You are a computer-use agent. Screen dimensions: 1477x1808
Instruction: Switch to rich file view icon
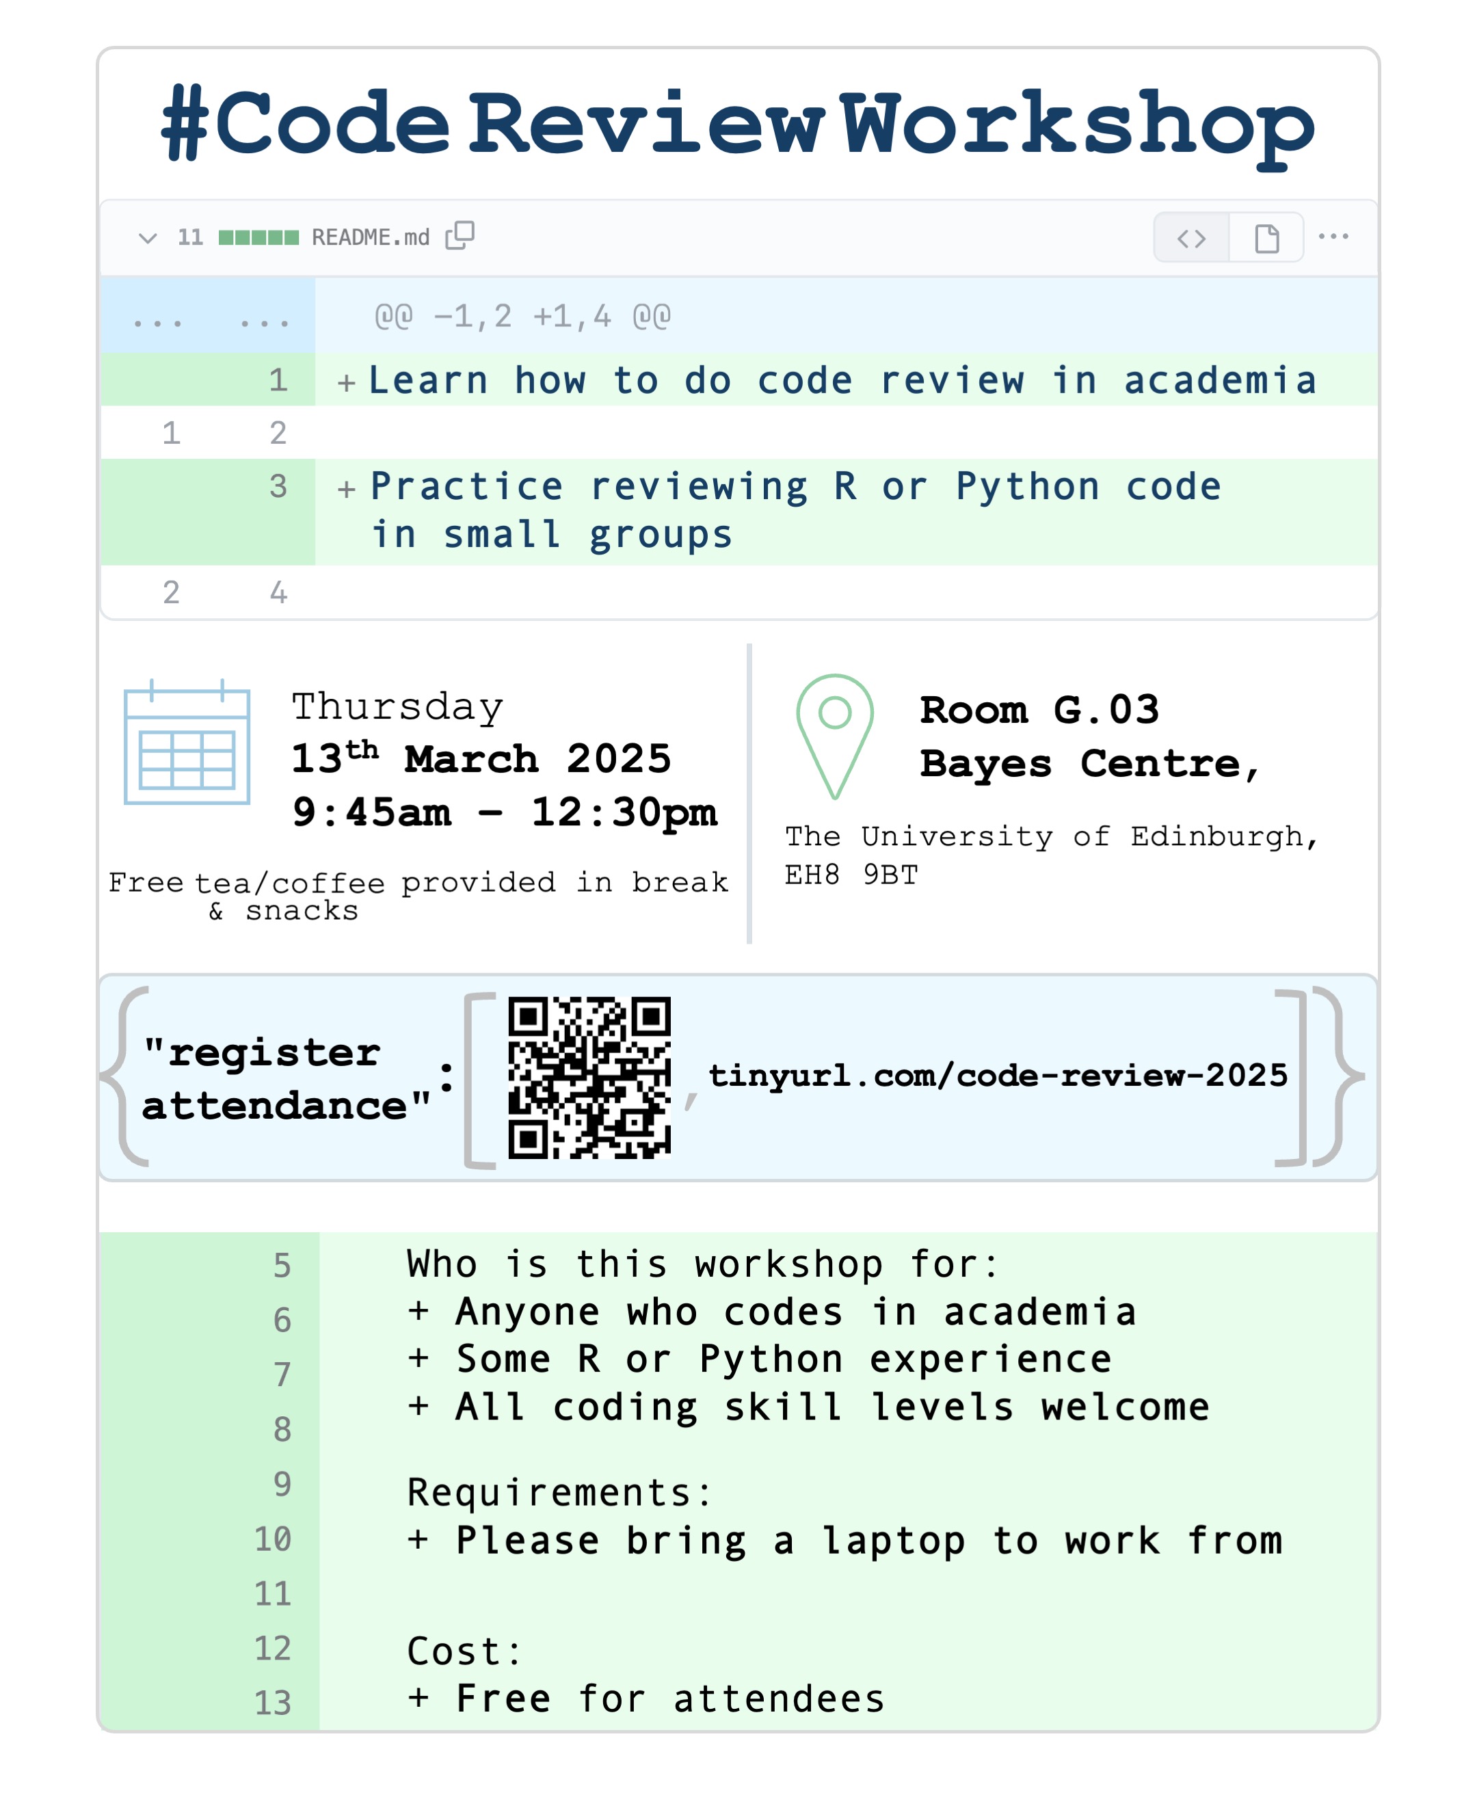(1267, 238)
